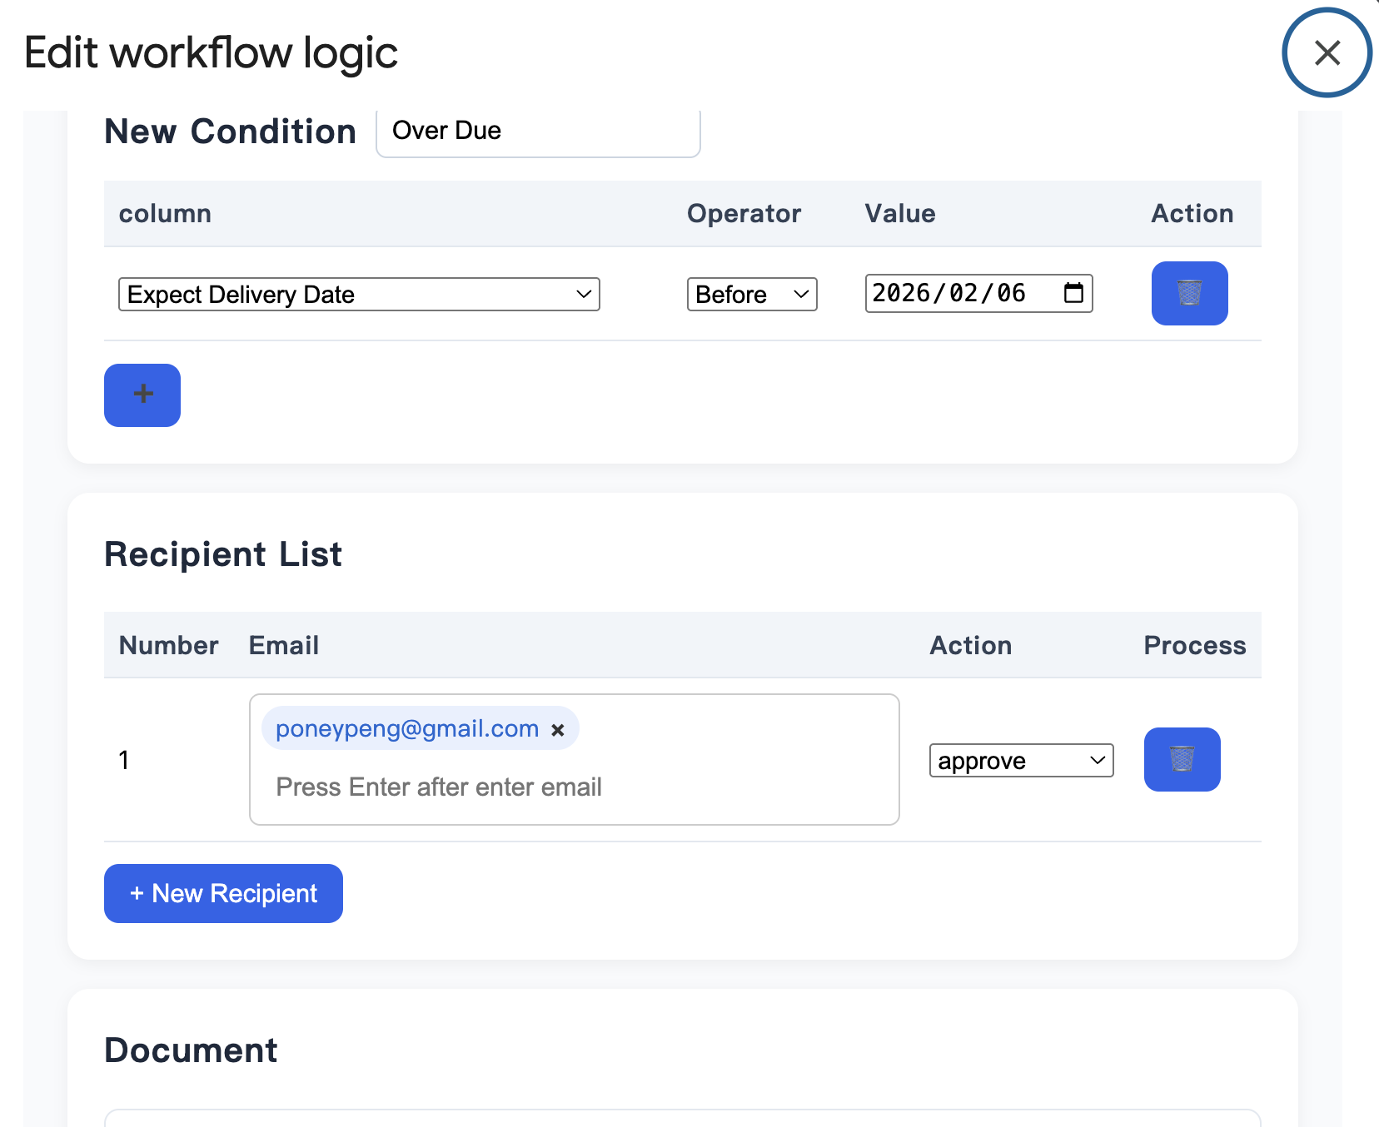Click the New Condition label
This screenshot has height=1127, width=1379.
[x=231, y=132]
